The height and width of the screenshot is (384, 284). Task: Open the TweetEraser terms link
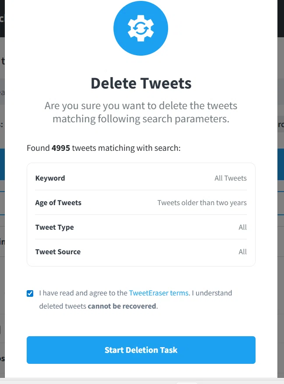[158, 293]
